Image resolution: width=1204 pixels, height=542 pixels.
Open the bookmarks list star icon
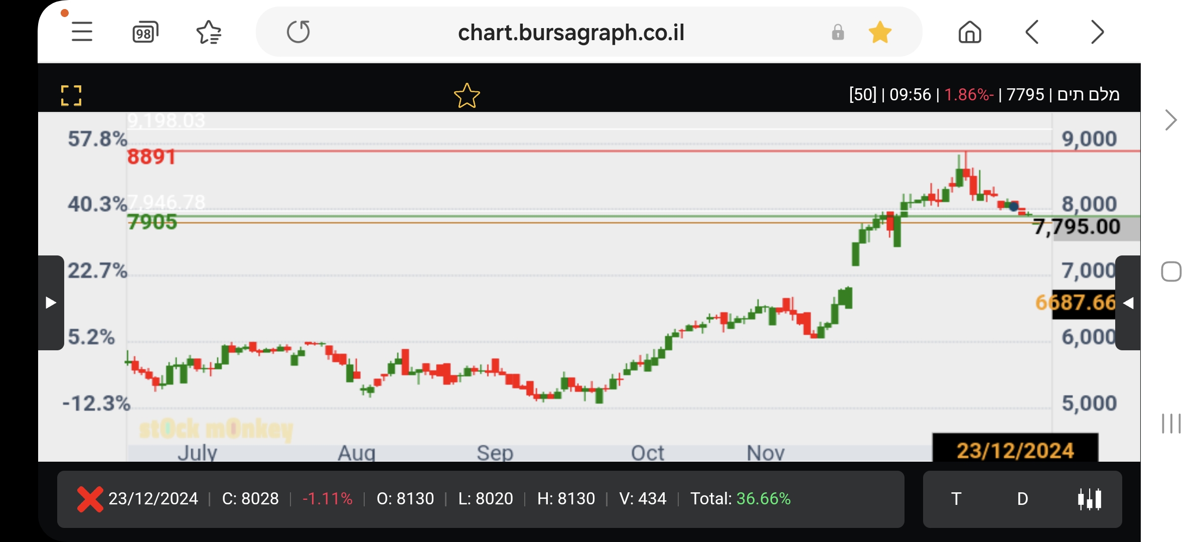(209, 33)
